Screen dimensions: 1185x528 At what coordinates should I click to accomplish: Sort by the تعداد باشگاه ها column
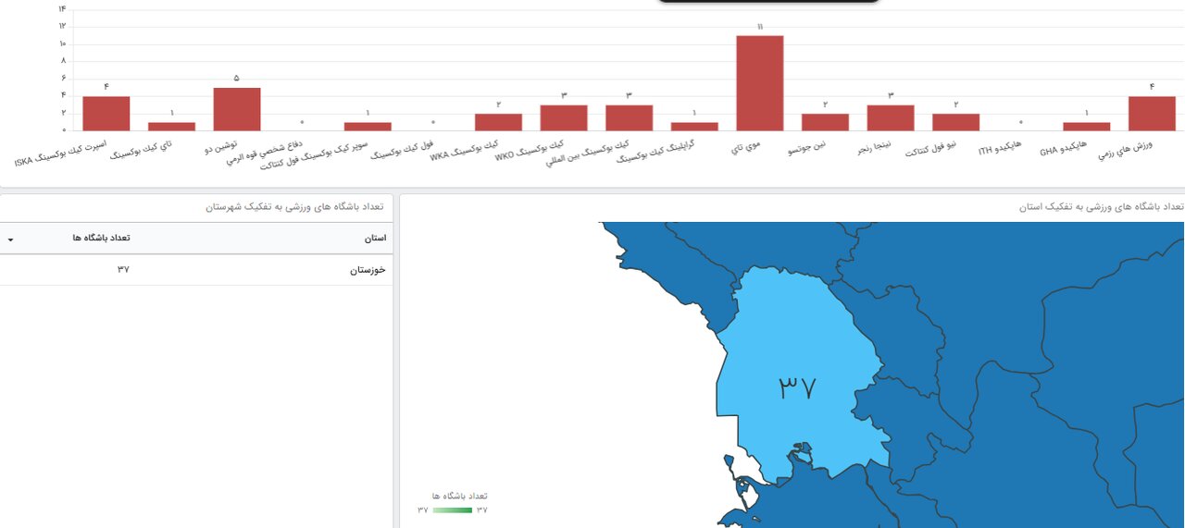click(x=101, y=238)
